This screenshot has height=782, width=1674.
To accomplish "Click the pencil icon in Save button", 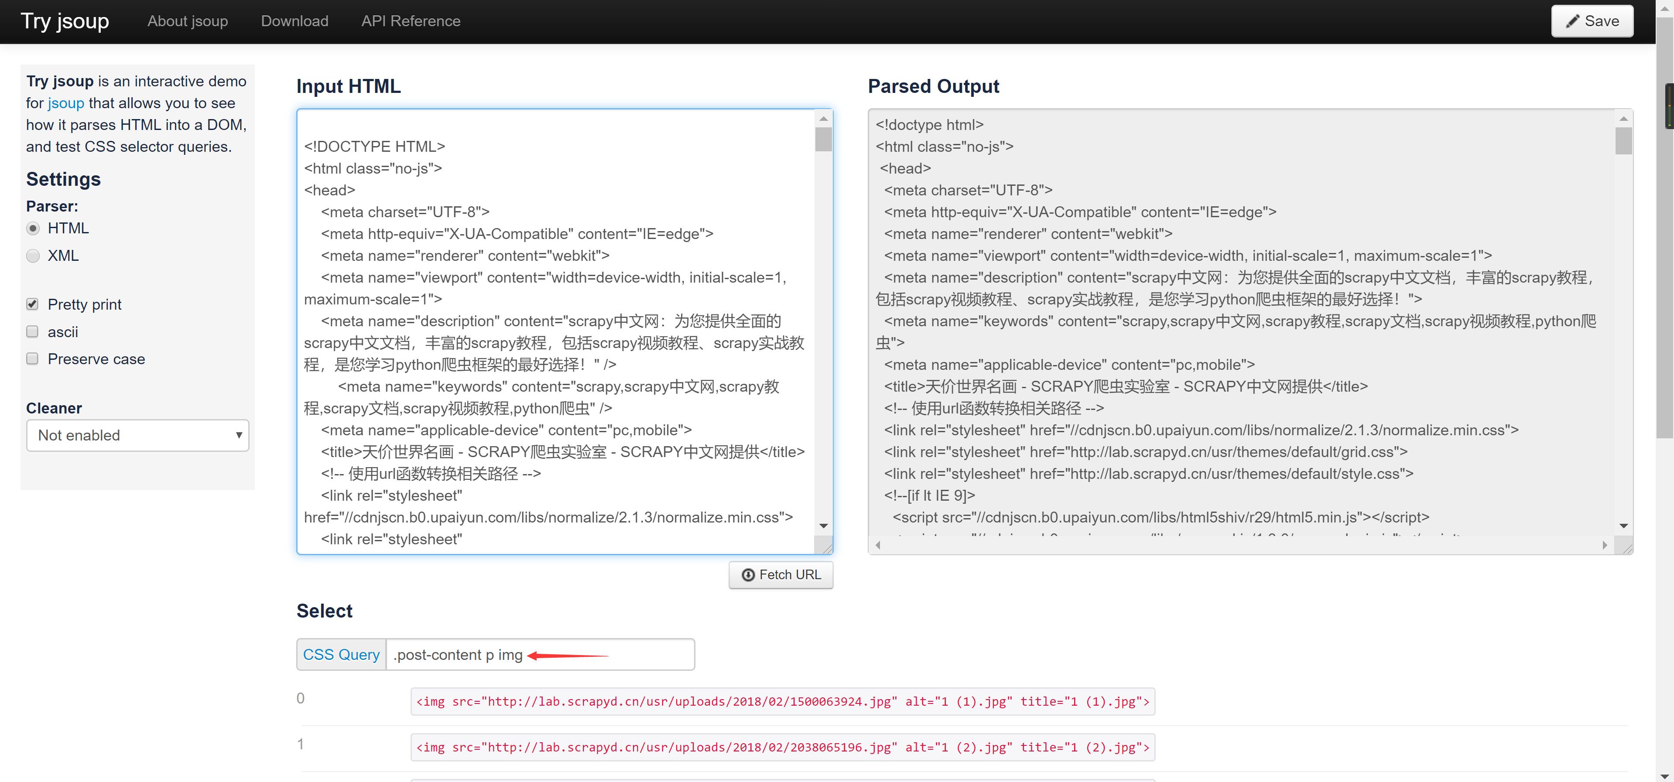I will click(x=1573, y=21).
